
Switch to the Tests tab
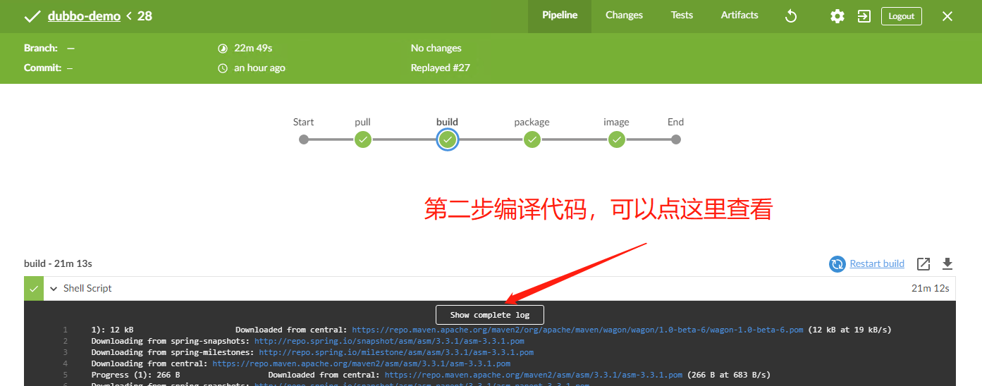[682, 15]
